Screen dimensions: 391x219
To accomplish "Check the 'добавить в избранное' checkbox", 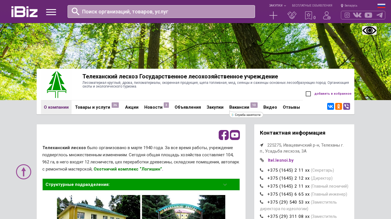I will pos(308,94).
